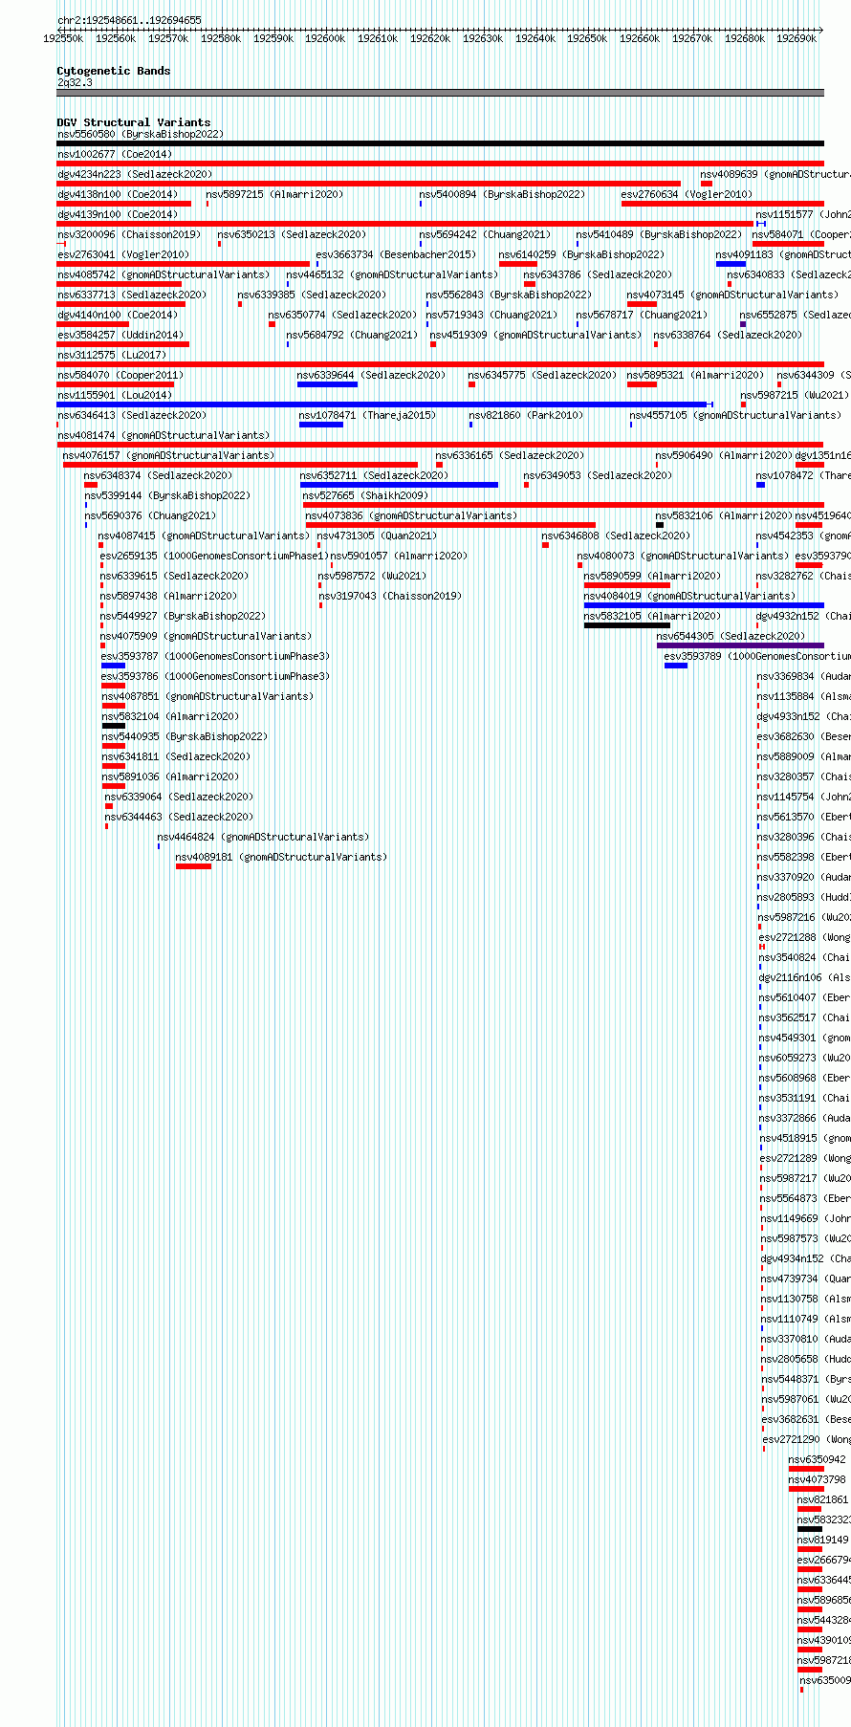Viewport: 851px width, 1727px height.
Task: Click nsv4089639 gnomAD structural variant label
Action: click(775, 174)
